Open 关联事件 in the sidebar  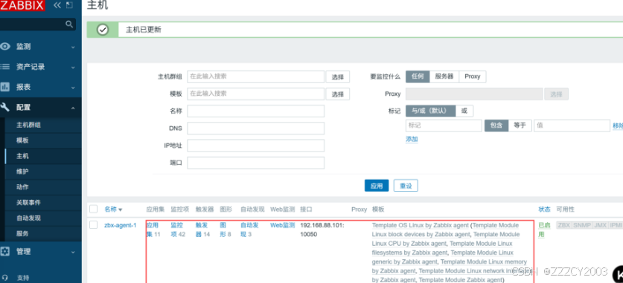pyautogui.click(x=28, y=202)
